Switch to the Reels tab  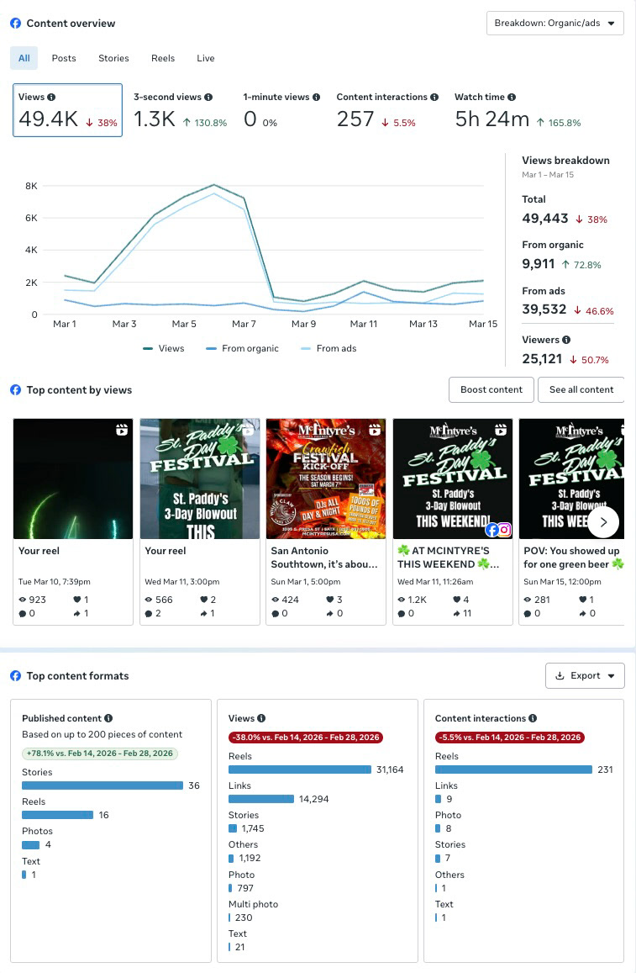(163, 58)
